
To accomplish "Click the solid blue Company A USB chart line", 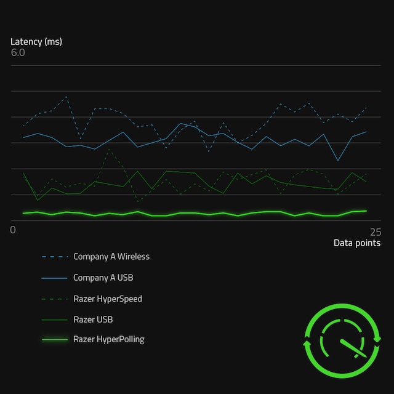I will 123,132.
